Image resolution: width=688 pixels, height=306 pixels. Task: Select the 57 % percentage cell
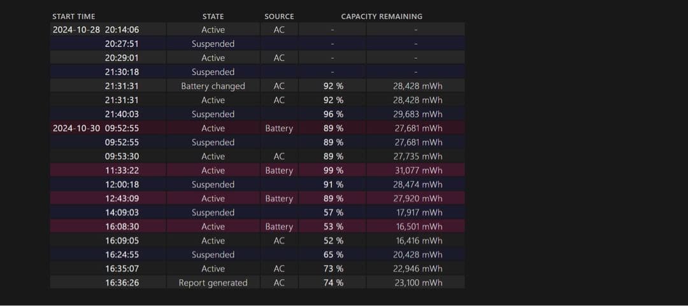pos(333,212)
